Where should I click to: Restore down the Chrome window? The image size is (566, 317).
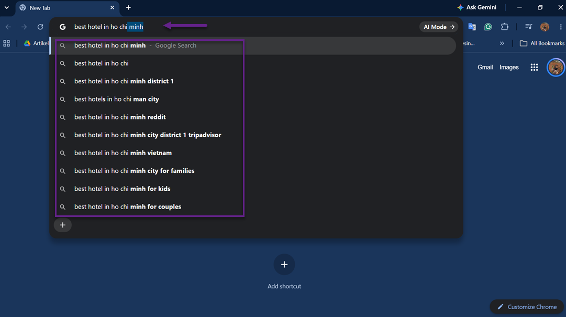540,7
